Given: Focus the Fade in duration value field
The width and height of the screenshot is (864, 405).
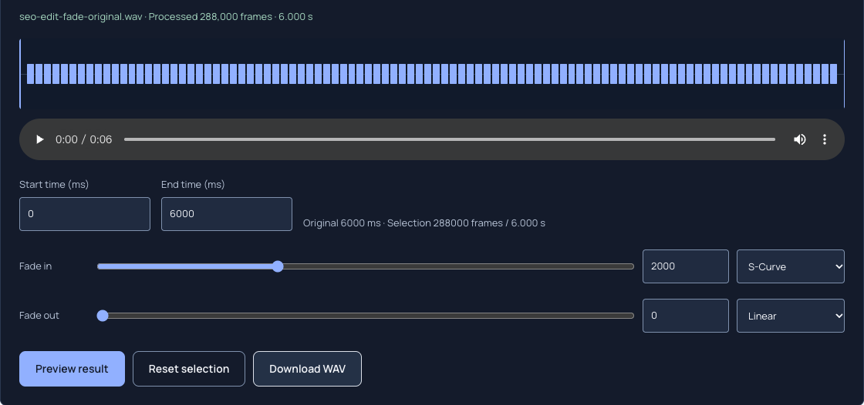Looking at the screenshot, I should 686,266.
